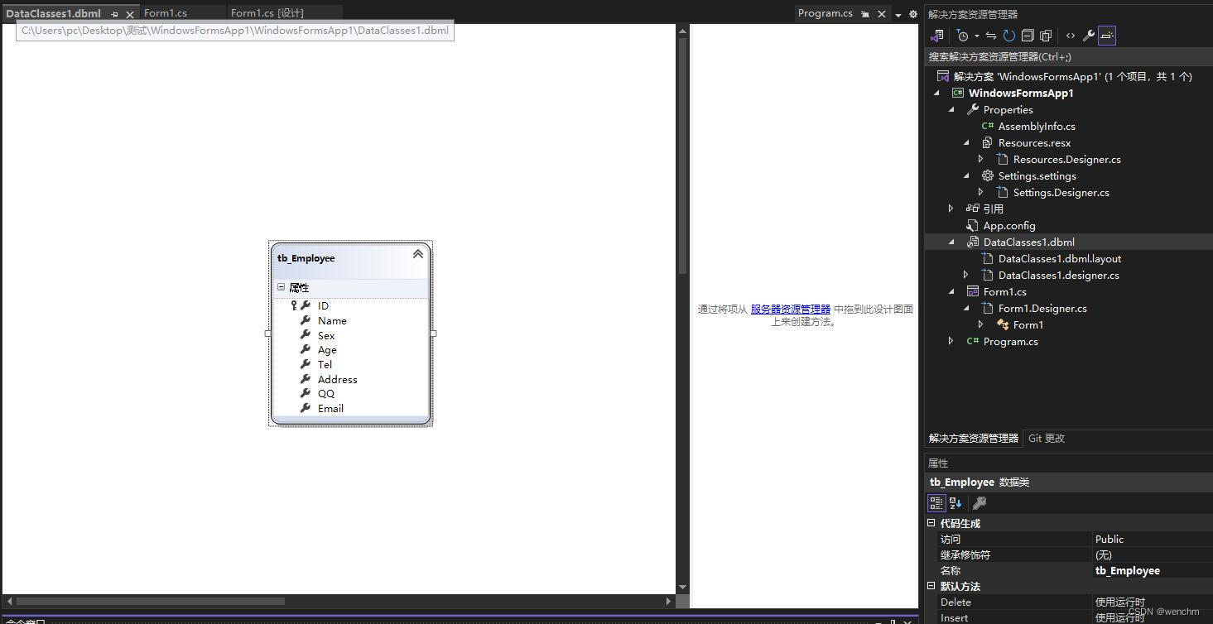Open the Git 更改 tab
The height and width of the screenshot is (624, 1213).
(1046, 438)
